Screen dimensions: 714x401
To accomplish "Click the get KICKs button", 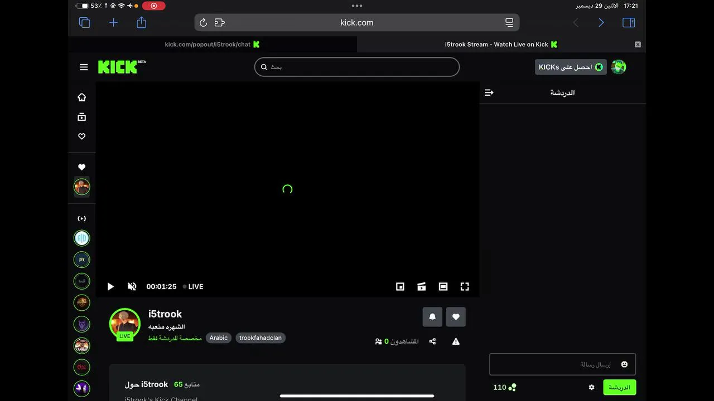I will click(x=571, y=67).
